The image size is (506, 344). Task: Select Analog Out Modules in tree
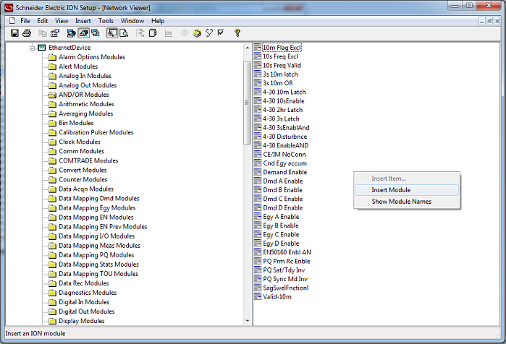tap(88, 85)
